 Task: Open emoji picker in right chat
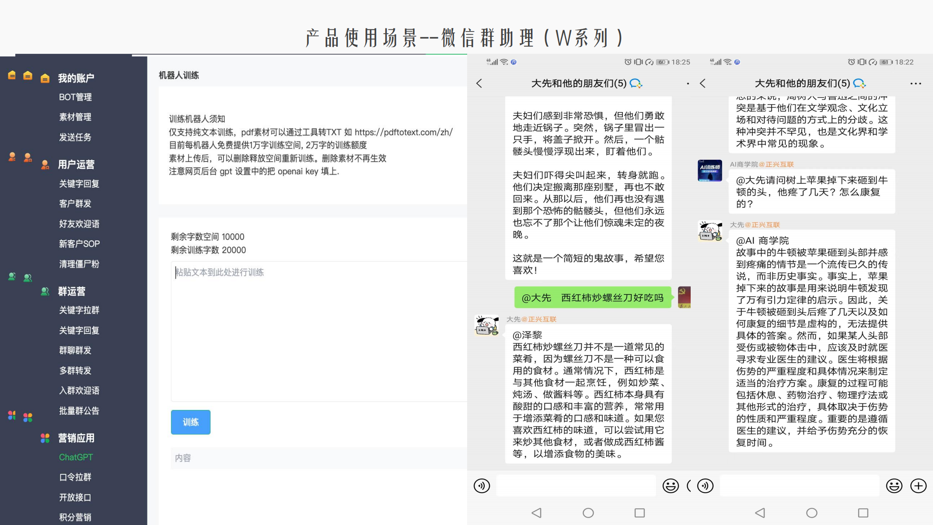pos(894,486)
